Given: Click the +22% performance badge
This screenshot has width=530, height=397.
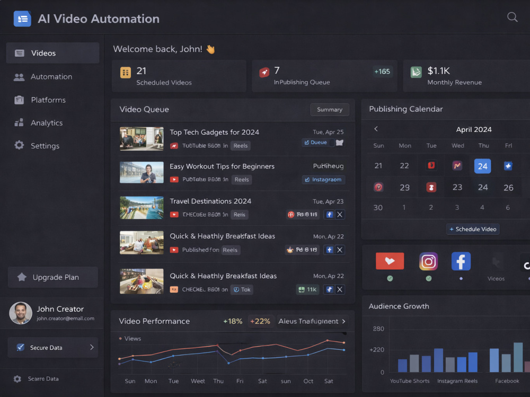Looking at the screenshot, I should [260, 321].
